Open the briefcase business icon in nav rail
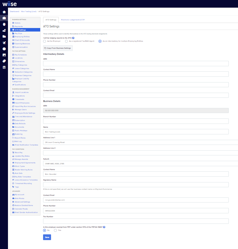Screen dimensions: 238x249 point(4,18)
